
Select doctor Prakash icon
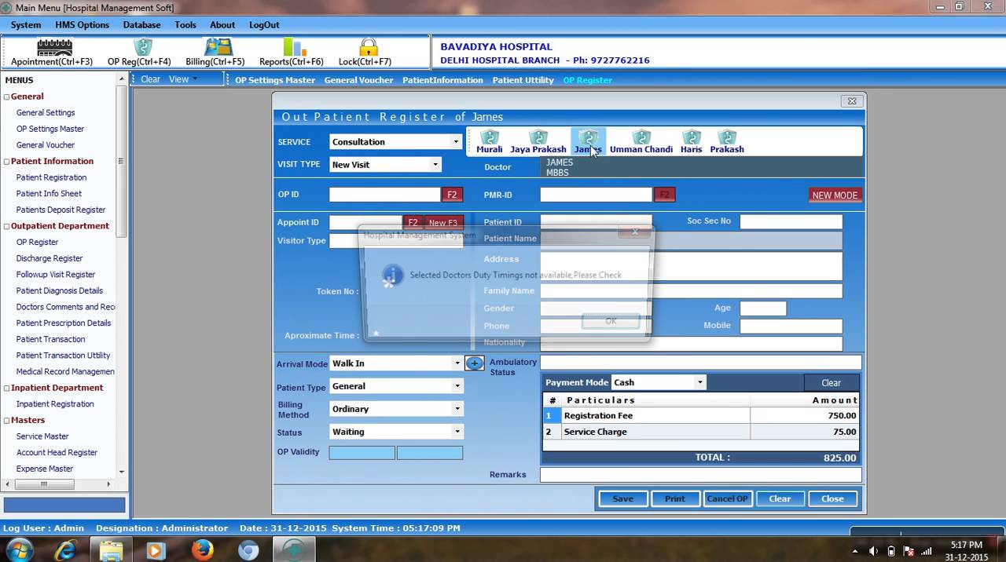(727, 142)
